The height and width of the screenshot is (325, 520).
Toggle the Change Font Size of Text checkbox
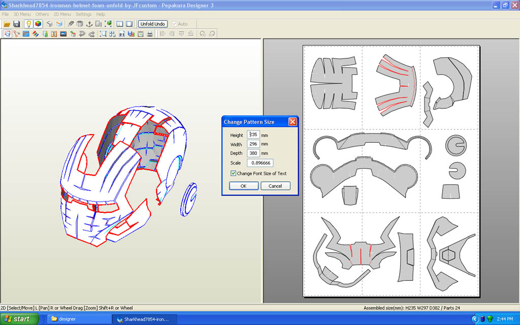(233, 174)
